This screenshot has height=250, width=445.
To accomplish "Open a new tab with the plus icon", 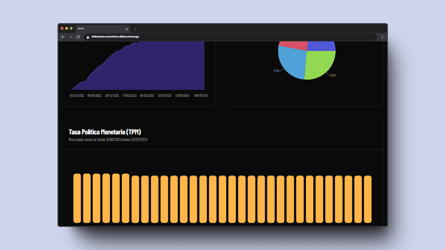I will (x=135, y=29).
